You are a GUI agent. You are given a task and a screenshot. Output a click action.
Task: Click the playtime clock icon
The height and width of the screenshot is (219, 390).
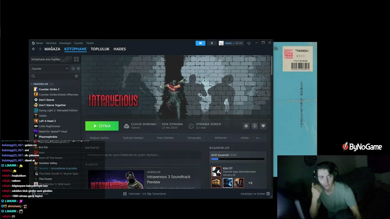click(x=191, y=126)
